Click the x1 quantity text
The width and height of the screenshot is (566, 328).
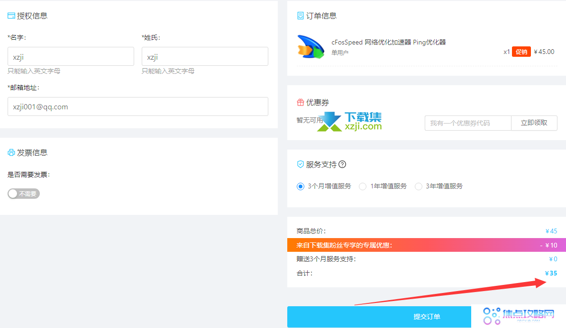pyautogui.click(x=506, y=52)
